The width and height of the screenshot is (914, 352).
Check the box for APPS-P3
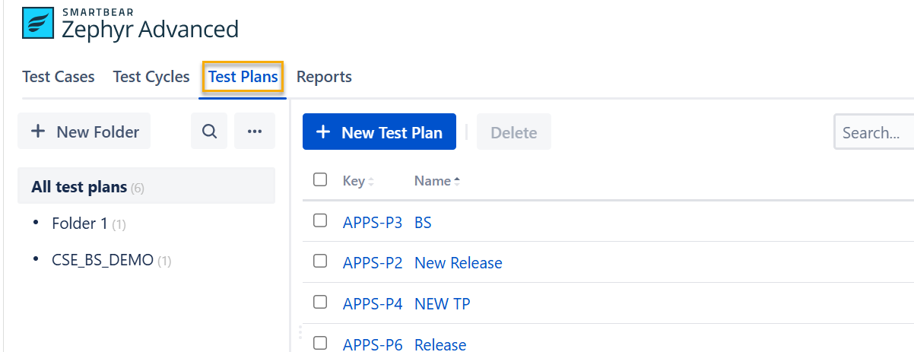click(x=320, y=221)
